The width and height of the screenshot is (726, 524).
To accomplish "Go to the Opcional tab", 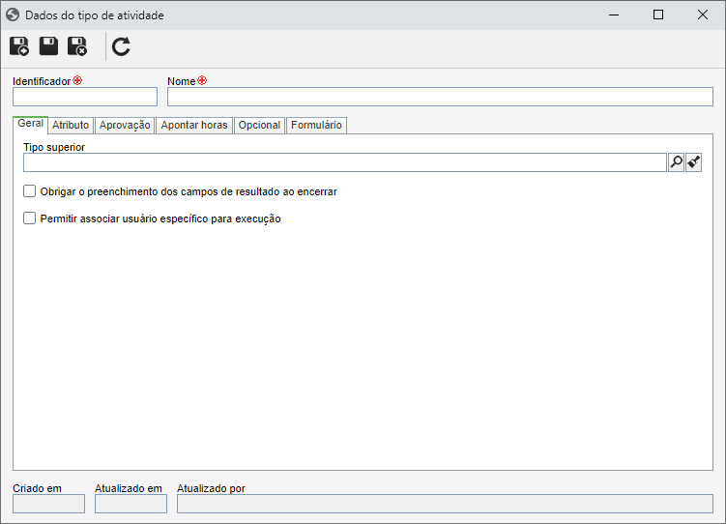I will click(259, 125).
